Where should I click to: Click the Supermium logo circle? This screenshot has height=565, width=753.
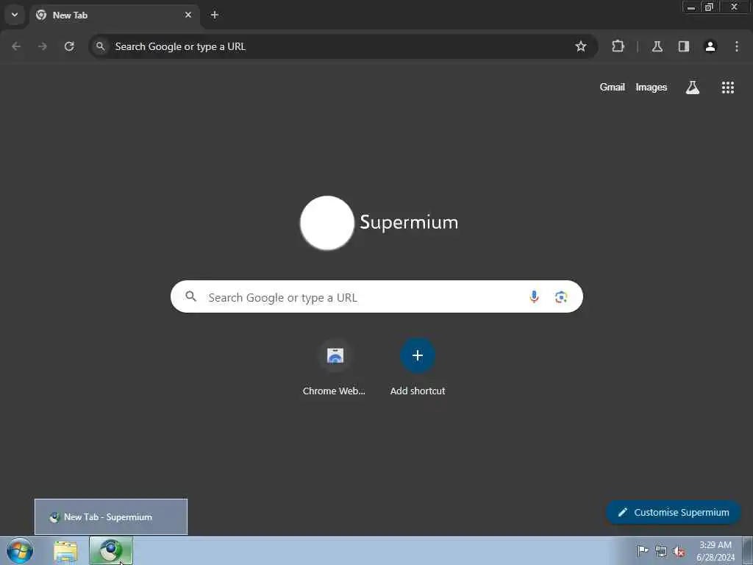point(327,223)
